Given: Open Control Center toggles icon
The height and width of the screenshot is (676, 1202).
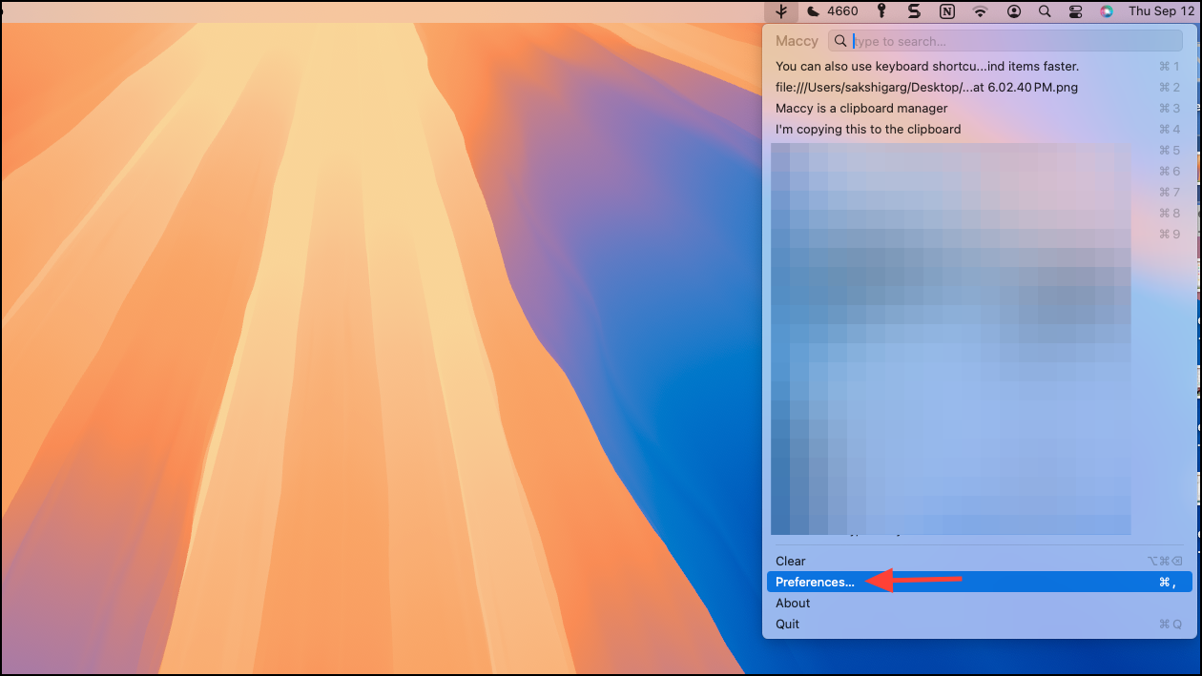Looking at the screenshot, I should click(x=1075, y=11).
